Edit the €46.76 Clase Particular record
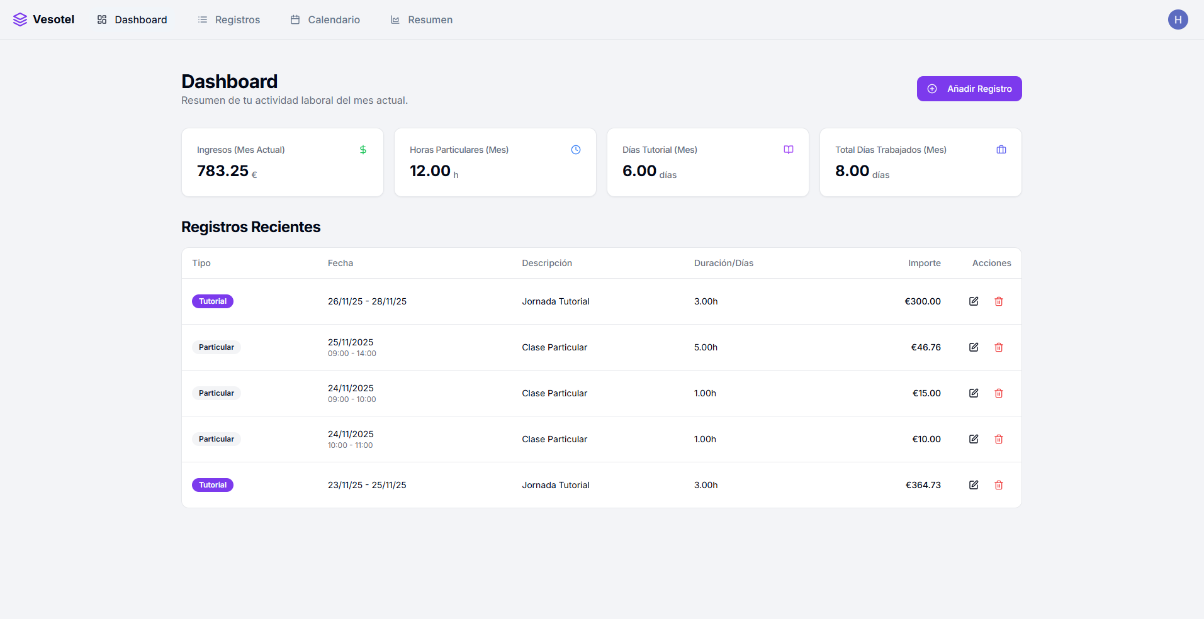The image size is (1204, 619). 974,347
